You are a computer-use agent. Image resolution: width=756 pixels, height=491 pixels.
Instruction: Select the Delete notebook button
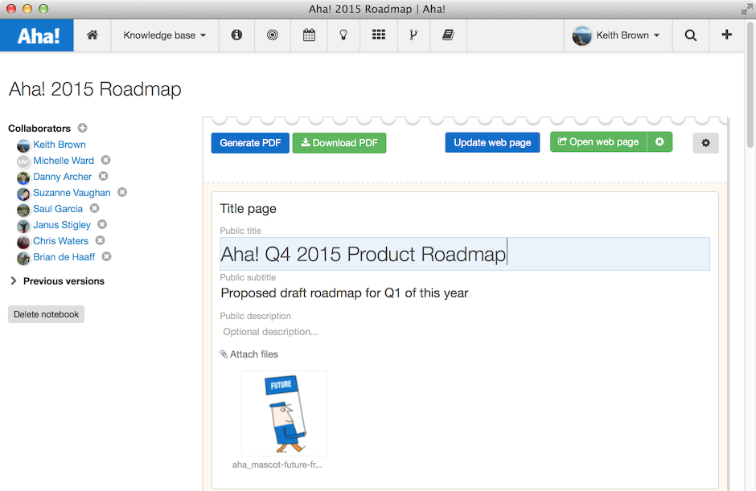point(46,314)
